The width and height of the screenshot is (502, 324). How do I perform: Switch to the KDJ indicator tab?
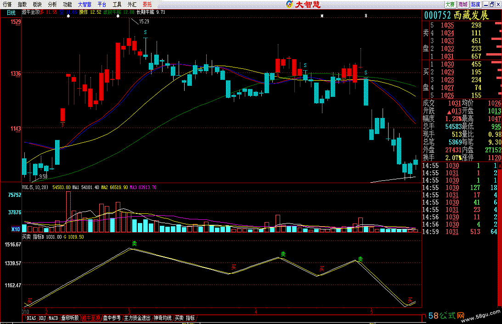(x=43, y=318)
